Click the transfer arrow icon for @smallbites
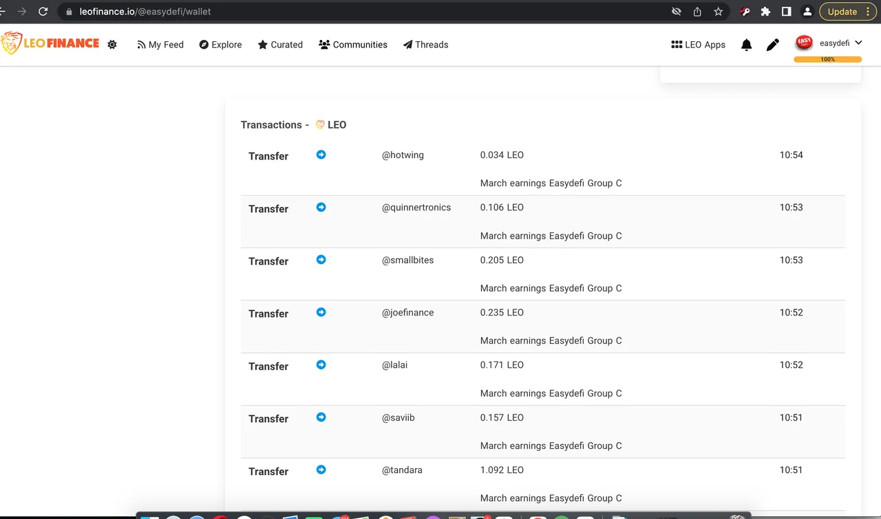The width and height of the screenshot is (881, 519). (321, 259)
